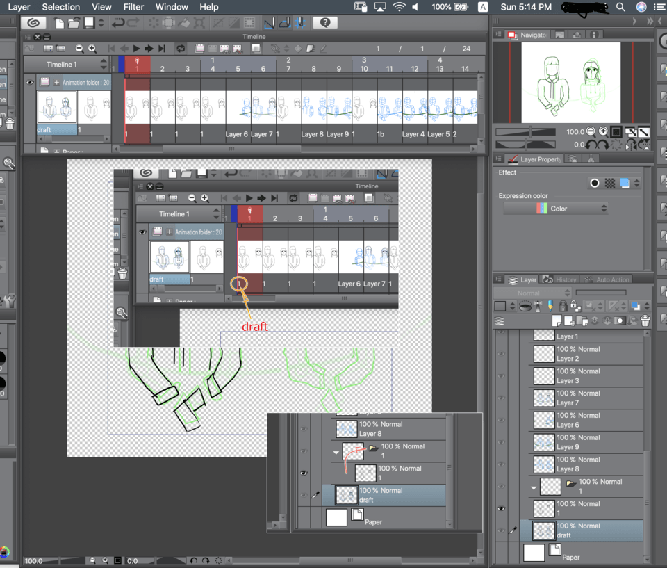Switch to History tab
The image size is (667, 568).
560,279
